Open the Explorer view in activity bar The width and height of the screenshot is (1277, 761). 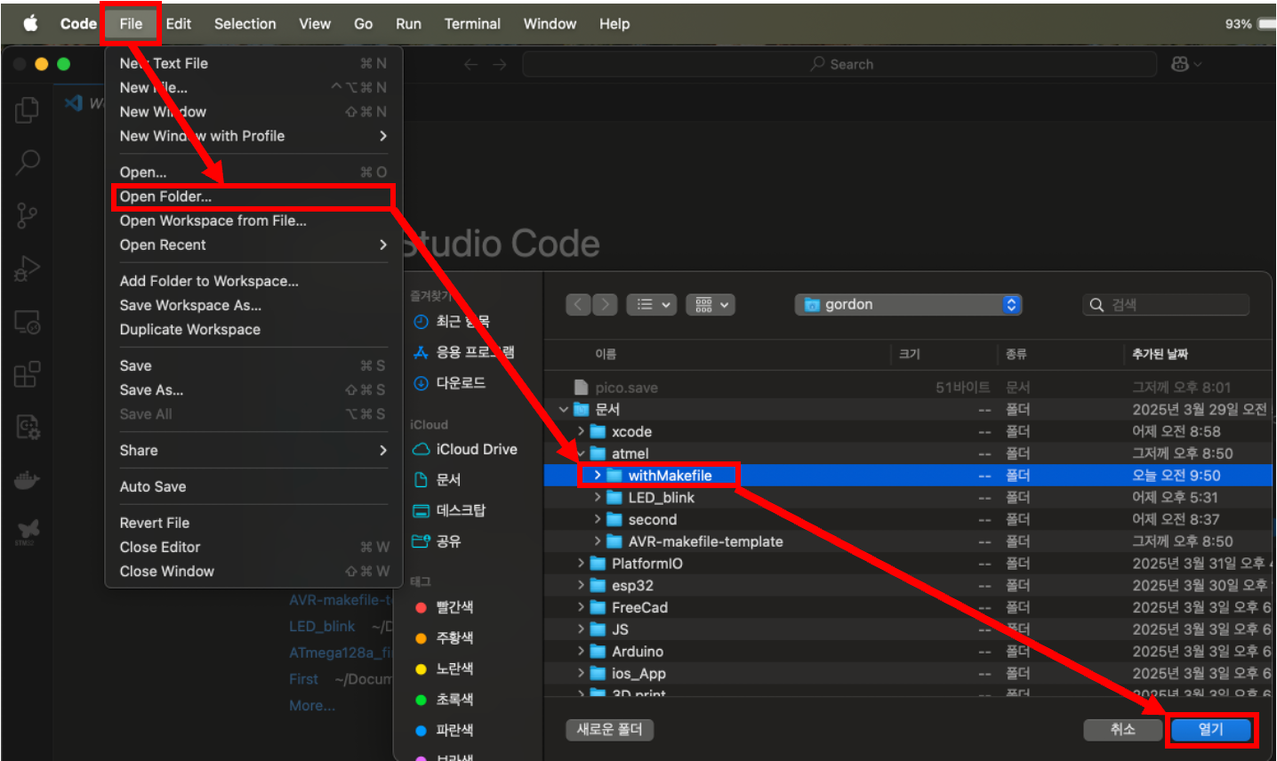click(x=28, y=109)
